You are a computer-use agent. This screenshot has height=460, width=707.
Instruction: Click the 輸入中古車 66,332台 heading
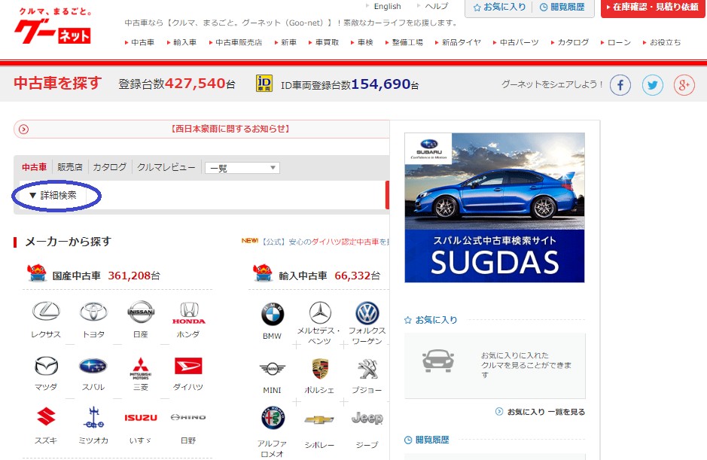point(329,276)
